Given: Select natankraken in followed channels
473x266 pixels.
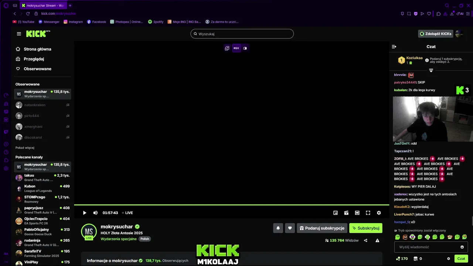Looking at the screenshot, I should [42, 105].
